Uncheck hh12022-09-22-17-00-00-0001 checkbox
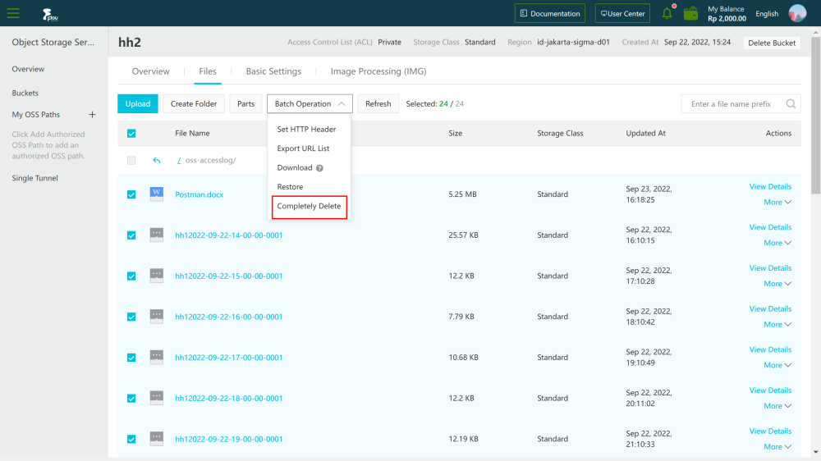821x461 pixels. pos(131,358)
